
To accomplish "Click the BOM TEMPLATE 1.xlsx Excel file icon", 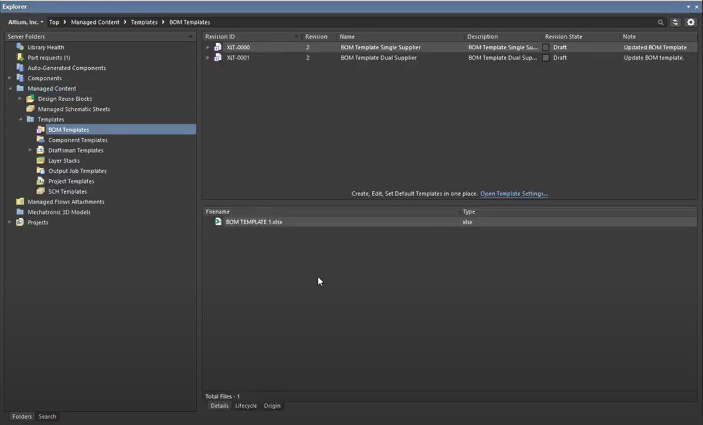I will (217, 221).
